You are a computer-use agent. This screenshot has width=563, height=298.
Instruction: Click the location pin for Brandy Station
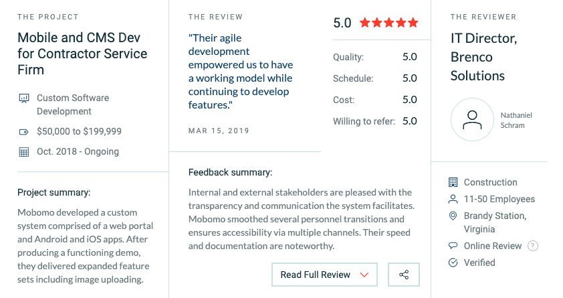click(453, 216)
